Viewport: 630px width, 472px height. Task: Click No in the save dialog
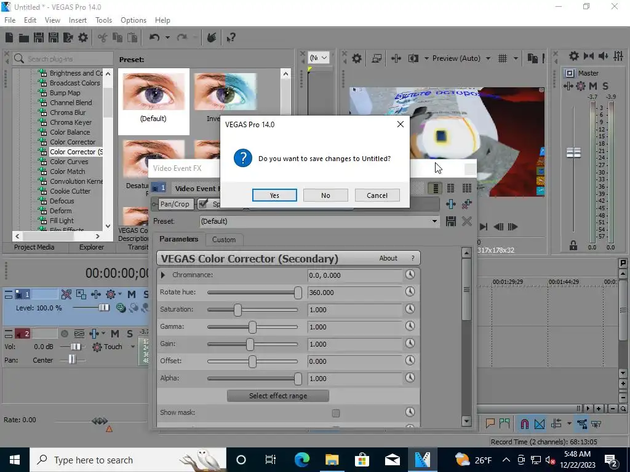click(325, 195)
